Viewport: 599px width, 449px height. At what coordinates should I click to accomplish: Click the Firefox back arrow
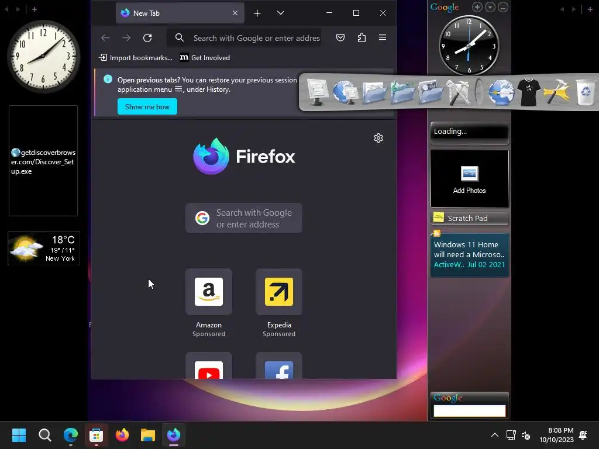[105, 38]
